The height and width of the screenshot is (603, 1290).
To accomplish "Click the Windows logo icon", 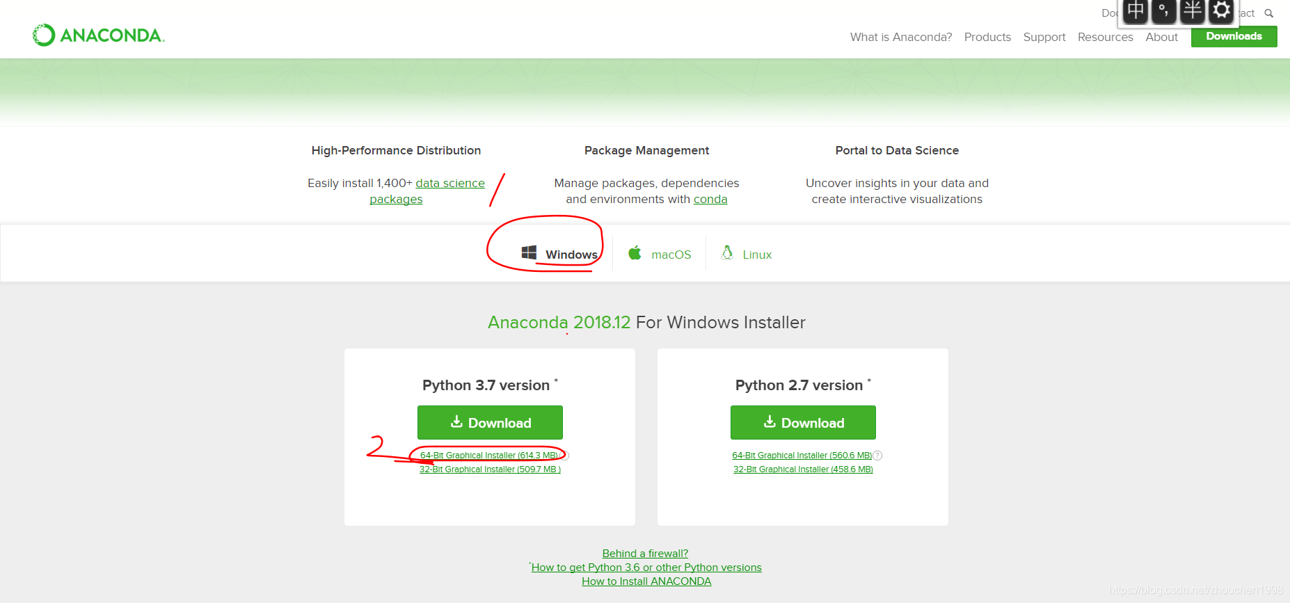I will (529, 252).
